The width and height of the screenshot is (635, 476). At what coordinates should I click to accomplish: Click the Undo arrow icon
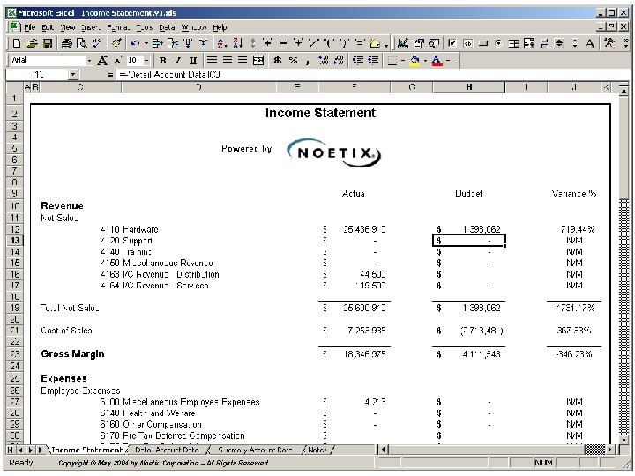coord(135,43)
